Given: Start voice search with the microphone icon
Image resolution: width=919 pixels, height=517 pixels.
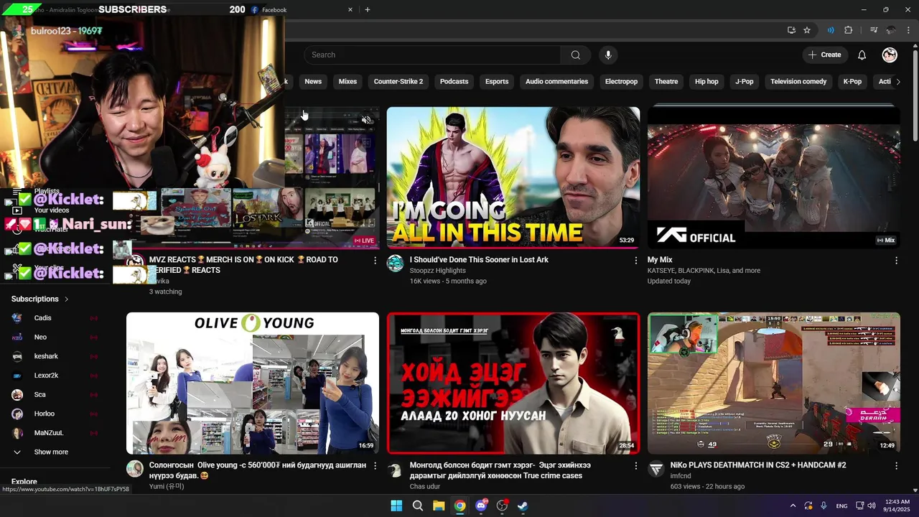Looking at the screenshot, I should click(608, 55).
